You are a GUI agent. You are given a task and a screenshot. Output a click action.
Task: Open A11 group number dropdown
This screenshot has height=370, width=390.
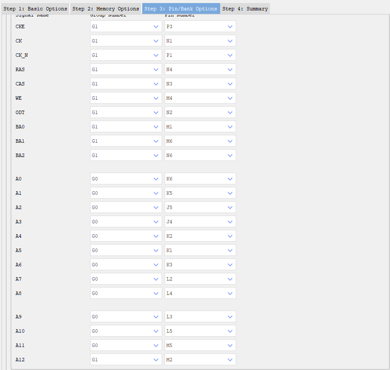[126, 345]
